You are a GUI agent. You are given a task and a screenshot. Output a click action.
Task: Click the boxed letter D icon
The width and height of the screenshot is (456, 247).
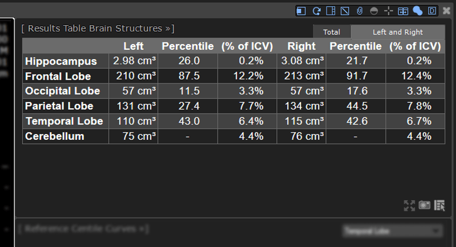point(432,11)
